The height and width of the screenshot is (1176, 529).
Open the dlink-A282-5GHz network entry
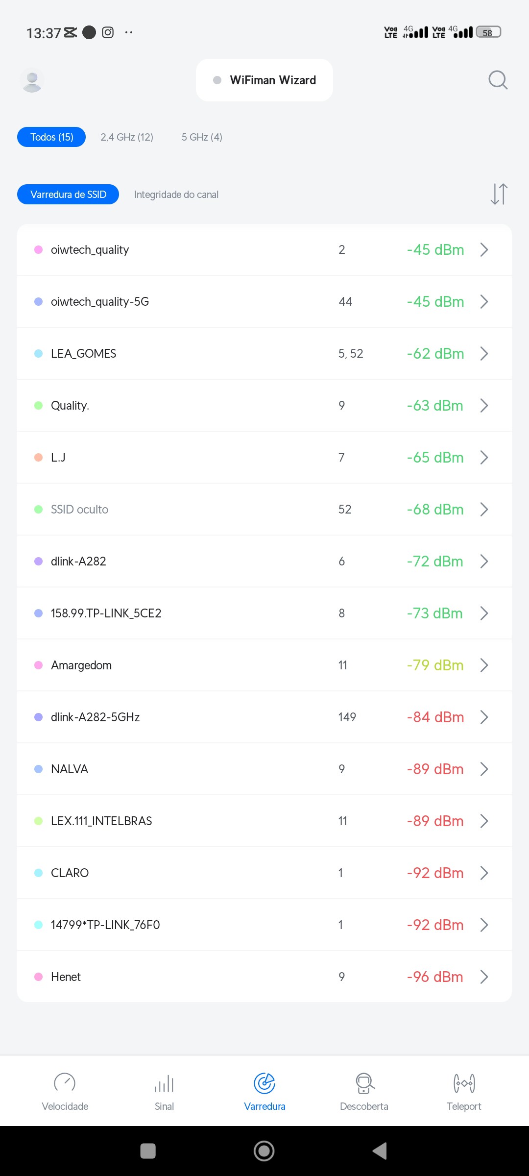click(95, 717)
